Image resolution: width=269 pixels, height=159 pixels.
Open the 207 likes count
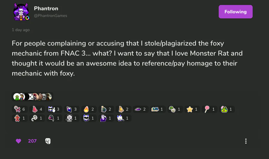[32, 141]
